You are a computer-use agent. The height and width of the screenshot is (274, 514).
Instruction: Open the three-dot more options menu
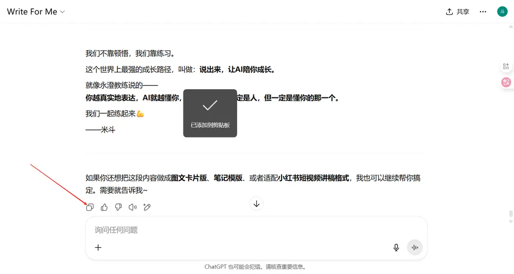click(483, 12)
